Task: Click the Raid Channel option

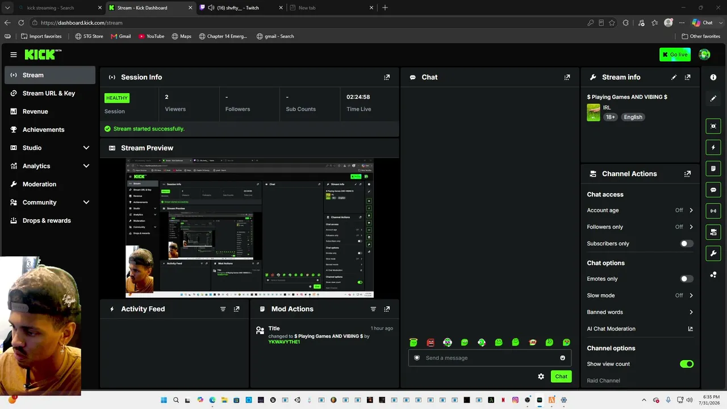Action: 603,381
